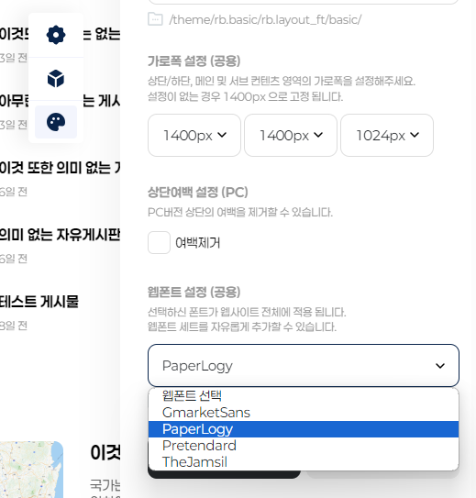Open the 테스트 게시물 post

(x=39, y=302)
